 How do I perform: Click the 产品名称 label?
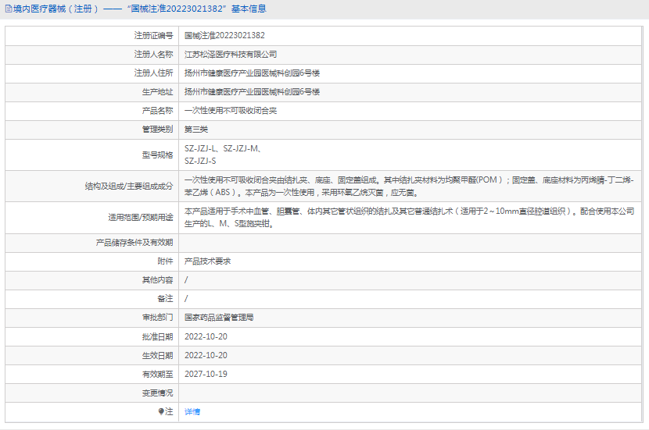157,110
